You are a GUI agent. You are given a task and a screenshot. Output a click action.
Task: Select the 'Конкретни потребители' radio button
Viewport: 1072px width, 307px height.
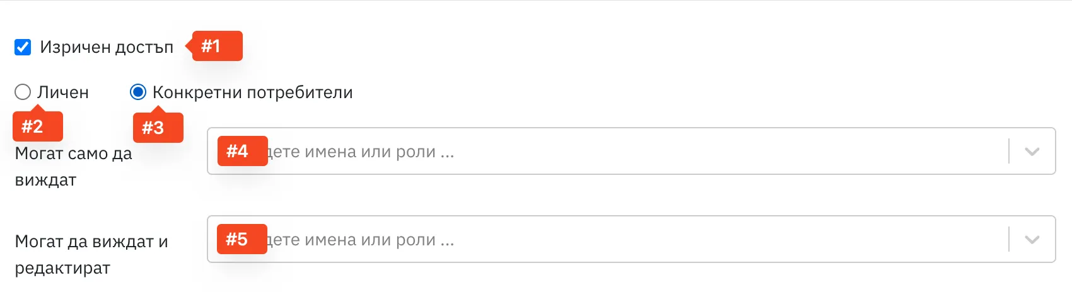pos(138,92)
